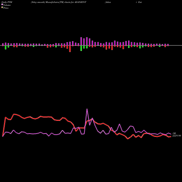Click the Price legend color swatch
This screenshot has width=182, height=182.
2,8
